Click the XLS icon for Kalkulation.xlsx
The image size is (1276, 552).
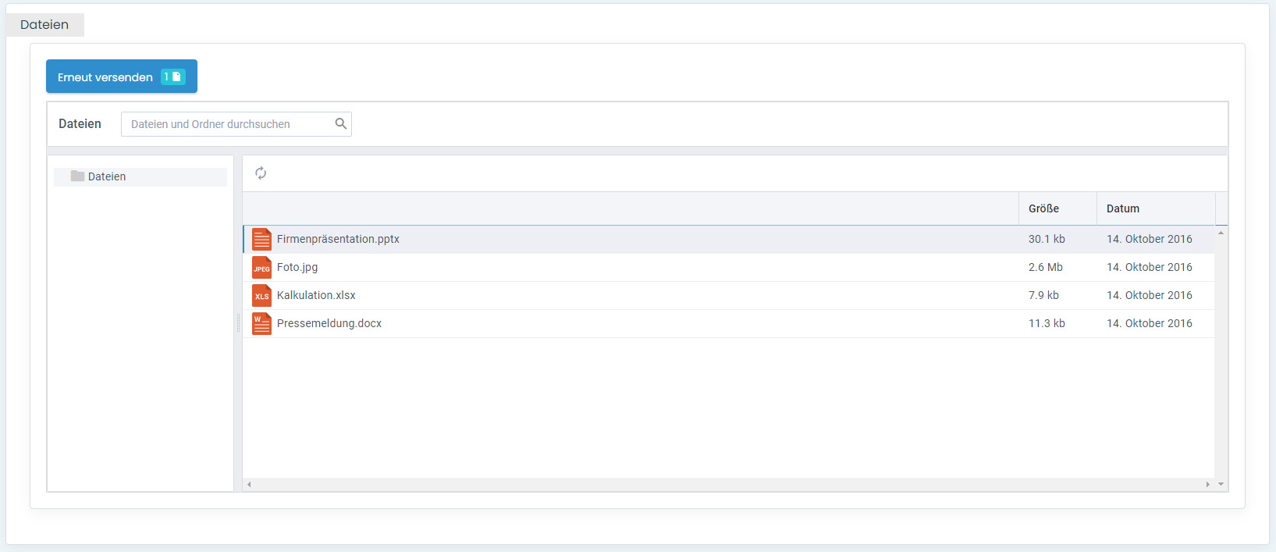(x=261, y=296)
